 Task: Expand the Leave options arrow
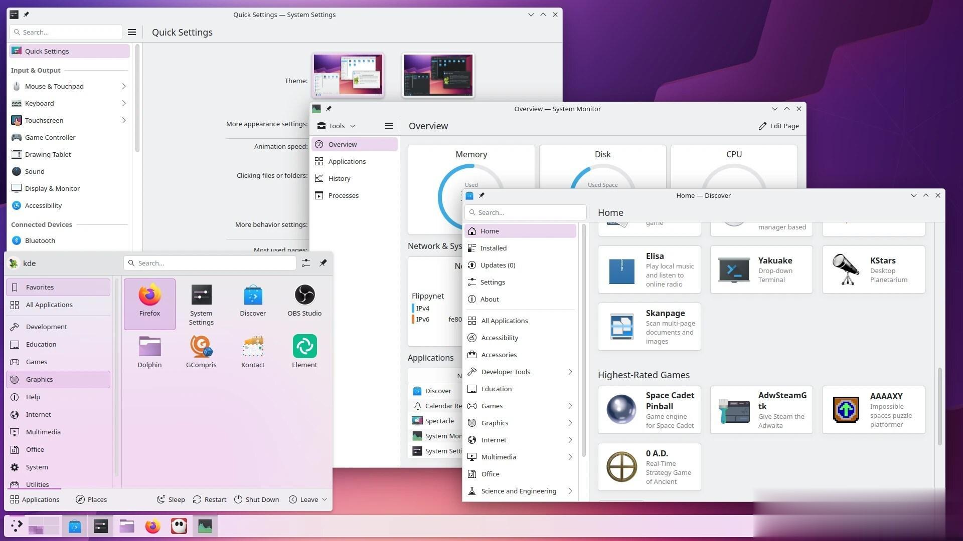[x=325, y=499]
